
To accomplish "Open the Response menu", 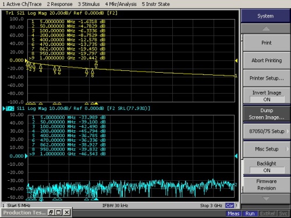I will [x=59, y=4].
